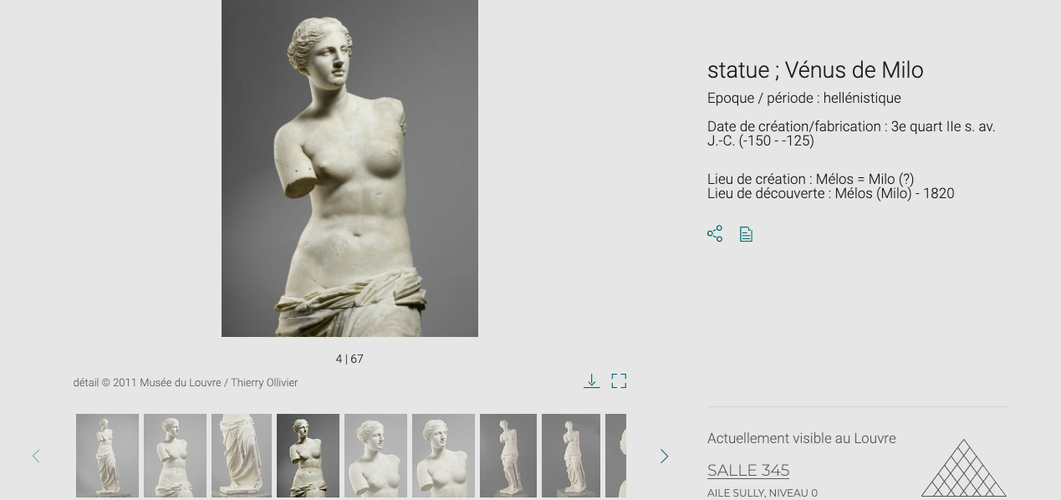Screen dimensions: 1061x500
Task: Open the document notice icon
Action: [x=746, y=234]
